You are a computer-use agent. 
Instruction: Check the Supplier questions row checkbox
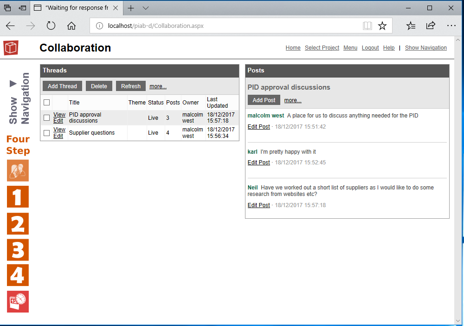point(46,133)
